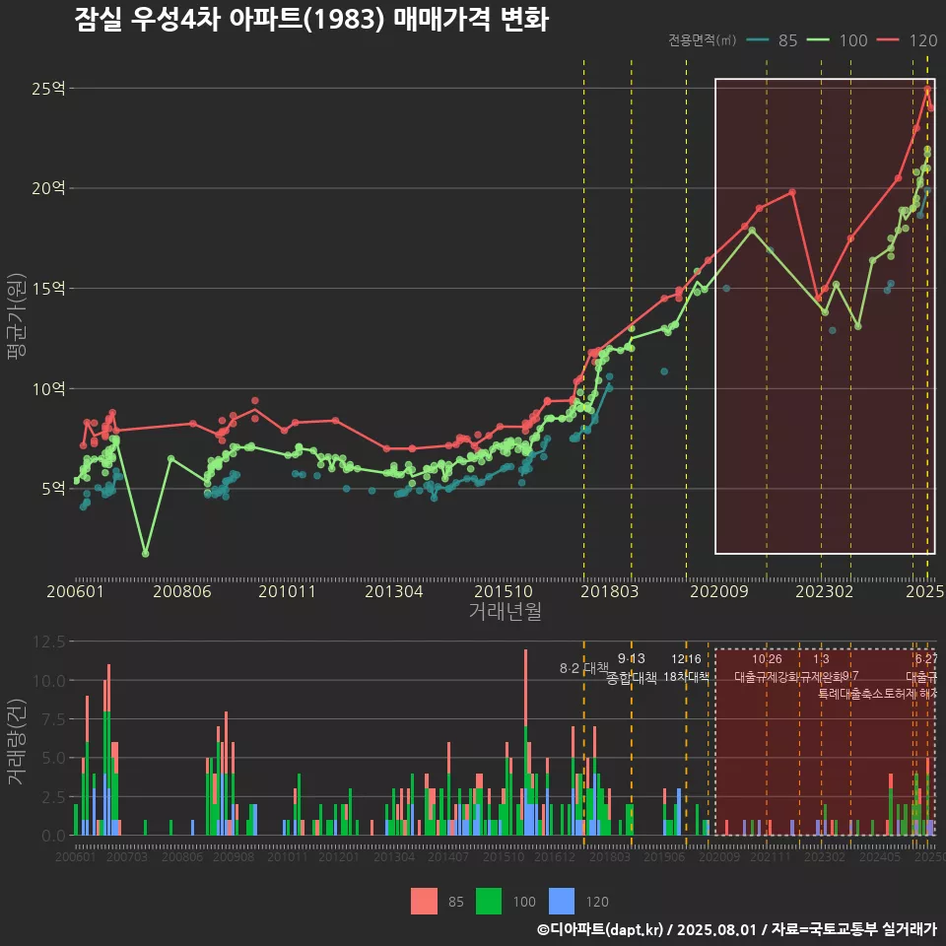Click 202009 on the price chart x-axis
Viewport: 946px width, 946px height.
click(719, 591)
